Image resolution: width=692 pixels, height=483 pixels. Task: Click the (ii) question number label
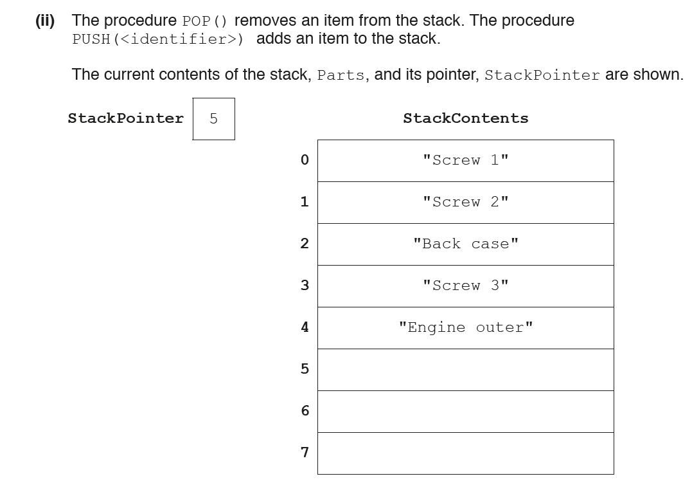pyautogui.click(x=45, y=21)
